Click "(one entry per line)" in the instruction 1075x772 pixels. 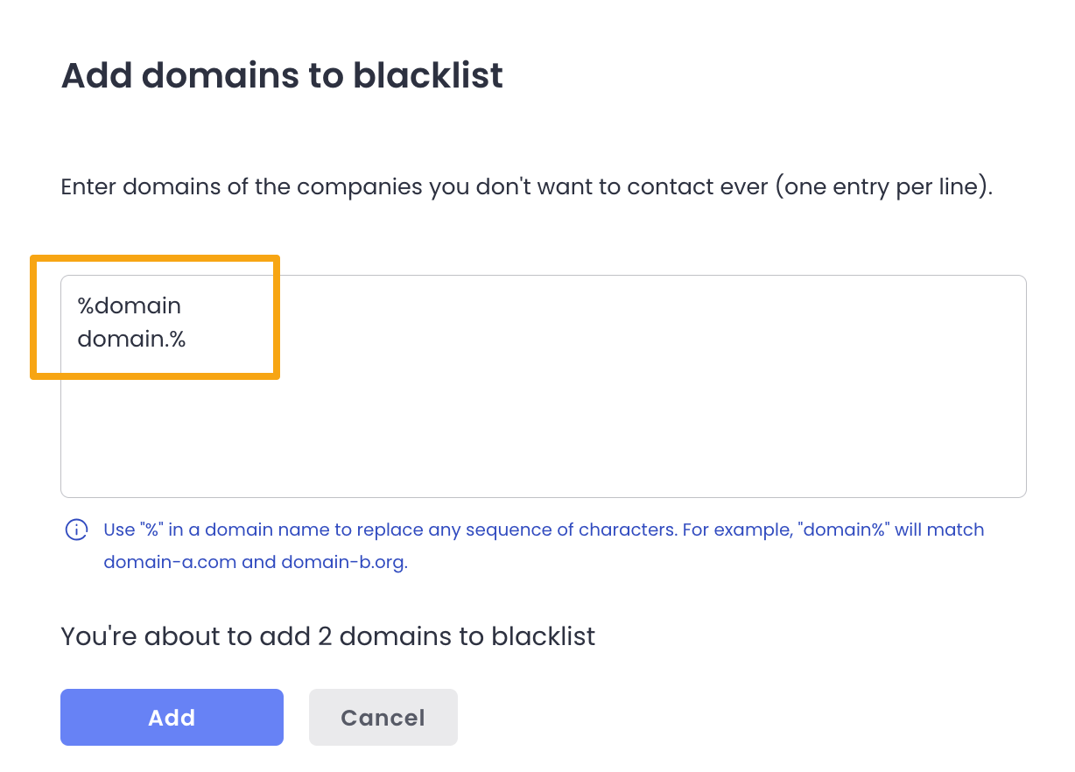[882, 188]
